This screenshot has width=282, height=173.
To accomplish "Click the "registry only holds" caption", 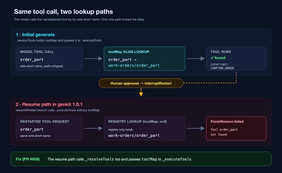I will [x=121, y=130].
